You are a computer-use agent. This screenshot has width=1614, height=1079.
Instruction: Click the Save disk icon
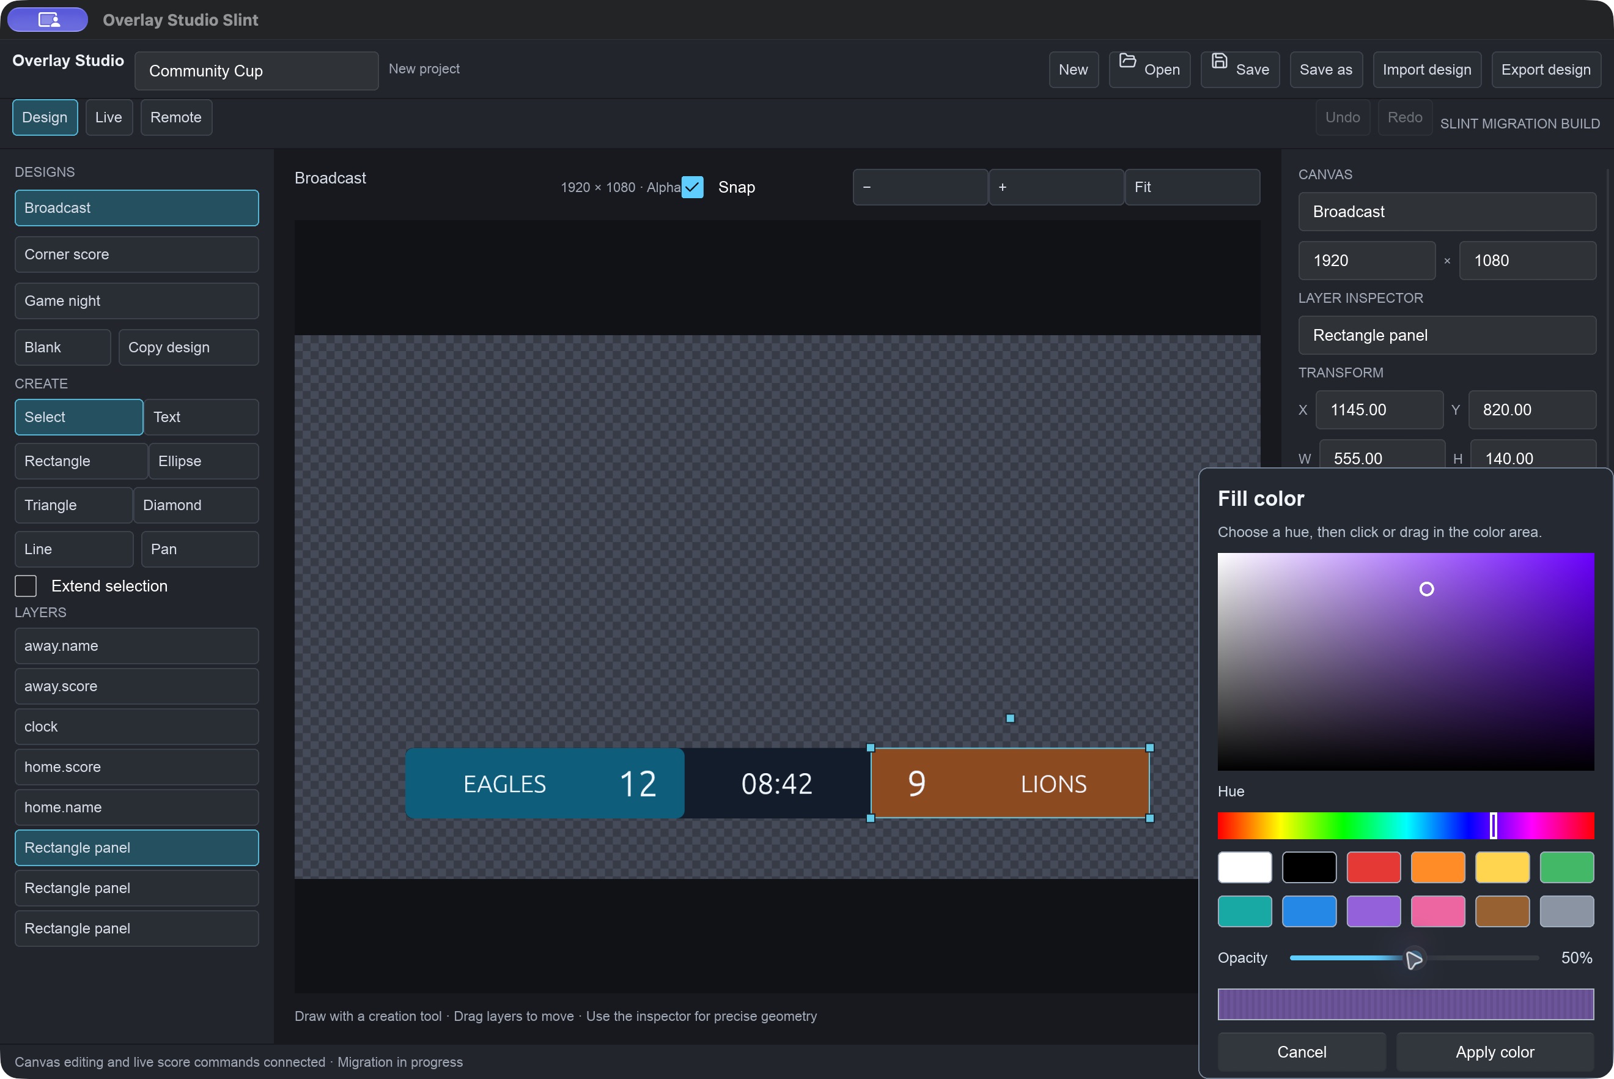click(1218, 61)
